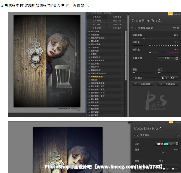Select the 对比度滤镜名称 filter

(98, 61)
